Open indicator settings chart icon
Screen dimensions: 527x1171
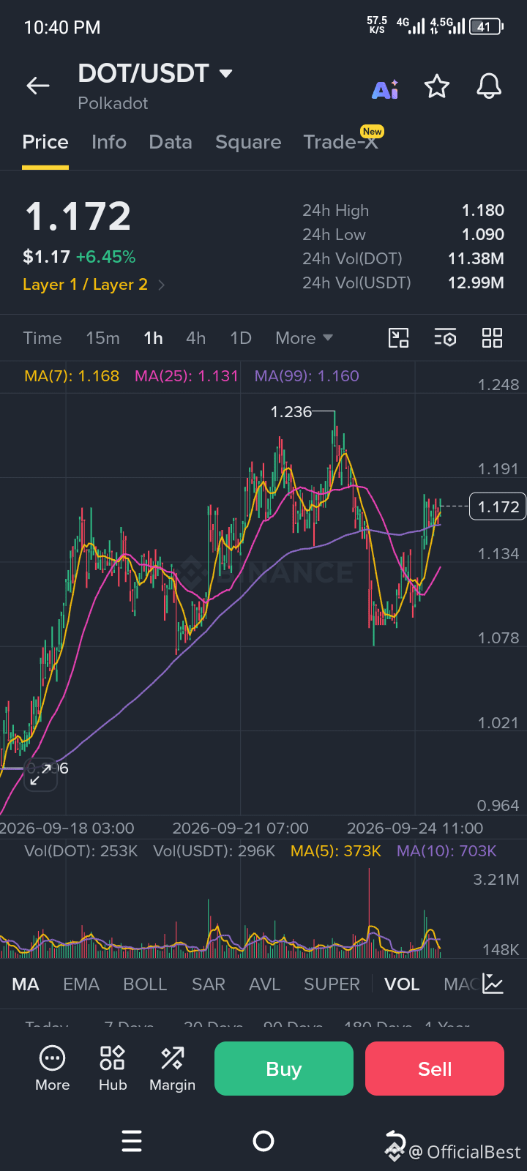(x=493, y=984)
